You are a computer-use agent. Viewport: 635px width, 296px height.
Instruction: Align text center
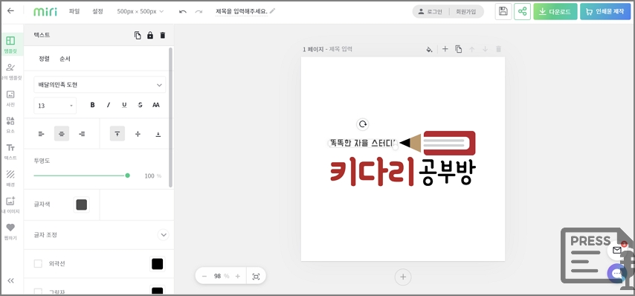pyautogui.click(x=62, y=134)
